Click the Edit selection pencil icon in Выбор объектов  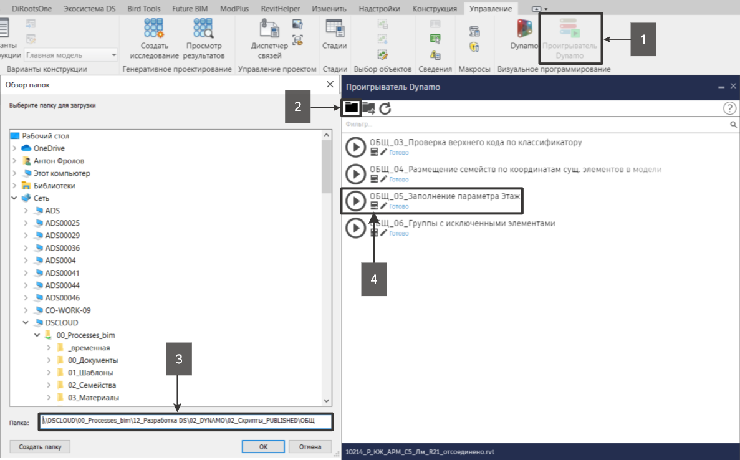click(x=383, y=55)
